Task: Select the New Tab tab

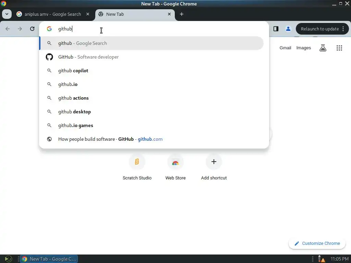Action: point(135,14)
